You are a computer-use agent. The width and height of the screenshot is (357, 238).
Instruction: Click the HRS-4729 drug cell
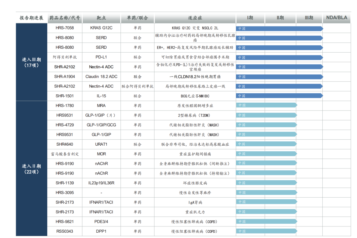pos(65,125)
